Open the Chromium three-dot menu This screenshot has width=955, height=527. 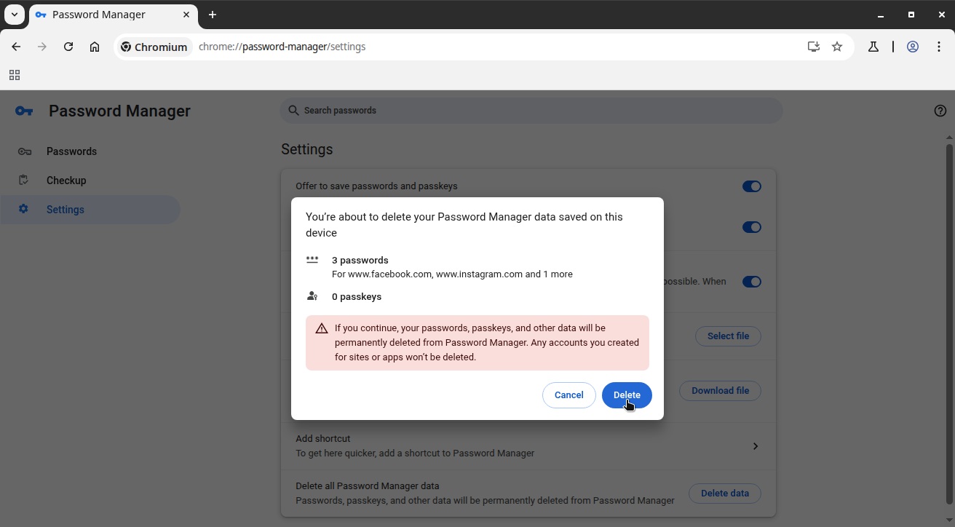pyautogui.click(x=939, y=47)
